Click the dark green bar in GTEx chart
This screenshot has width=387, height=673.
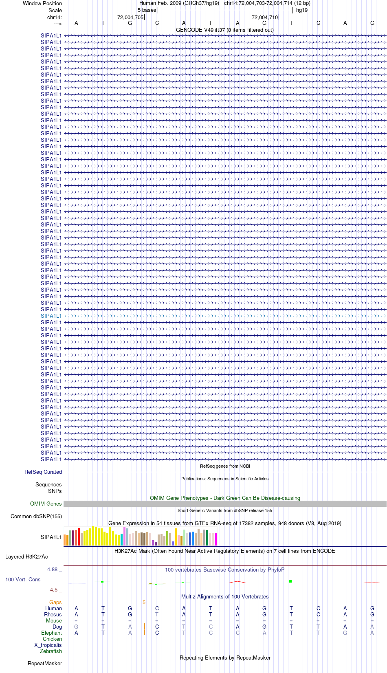tap(207, 538)
